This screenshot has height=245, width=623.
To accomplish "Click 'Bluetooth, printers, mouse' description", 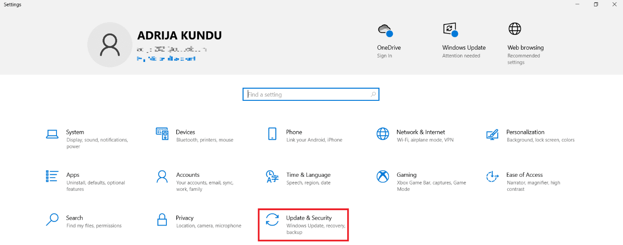I will tap(205, 140).
